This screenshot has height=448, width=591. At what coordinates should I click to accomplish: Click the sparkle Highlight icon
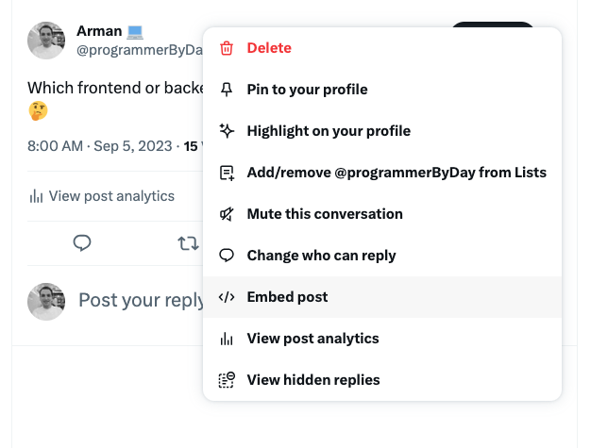coord(226,131)
